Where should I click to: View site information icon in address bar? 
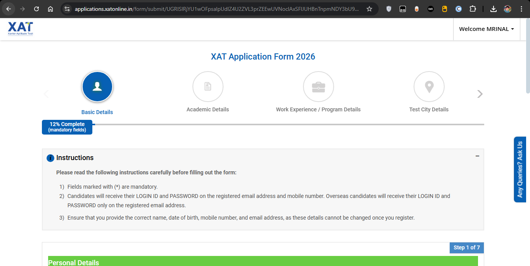67,9
